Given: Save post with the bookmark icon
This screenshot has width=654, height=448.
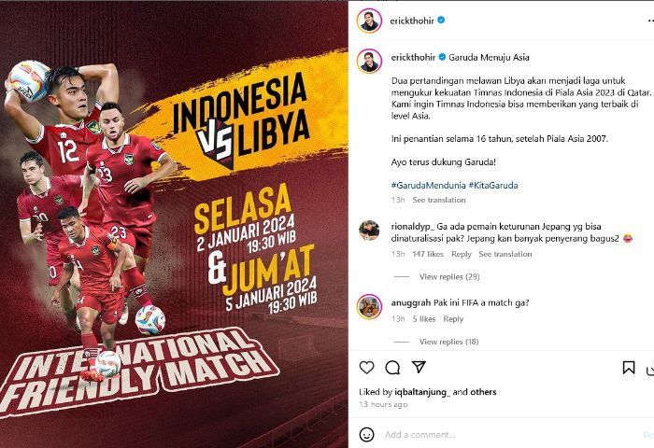Looking at the screenshot, I should coord(629,367).
